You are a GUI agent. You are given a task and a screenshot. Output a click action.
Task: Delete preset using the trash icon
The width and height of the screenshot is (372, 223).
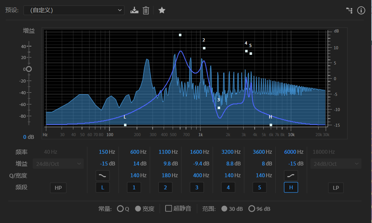pos(146,10)
